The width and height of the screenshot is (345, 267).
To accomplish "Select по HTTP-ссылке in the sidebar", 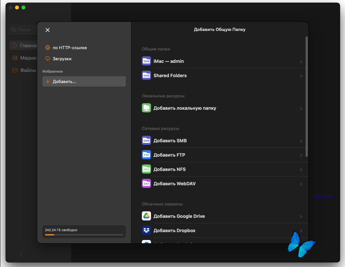I will [70, 48].
